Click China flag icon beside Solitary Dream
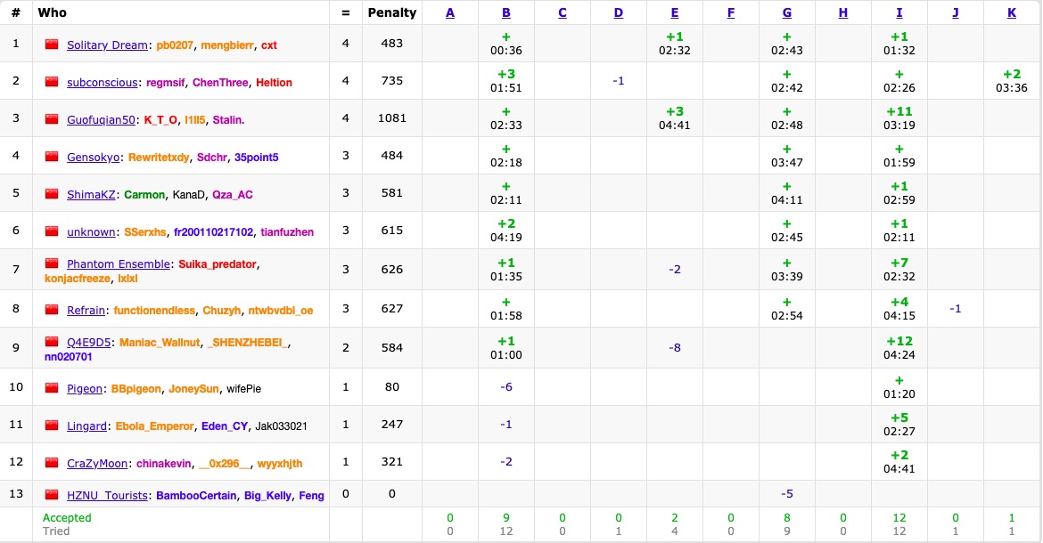The width and height of the screenshot is (1043, 543). (x=51, y=45)
